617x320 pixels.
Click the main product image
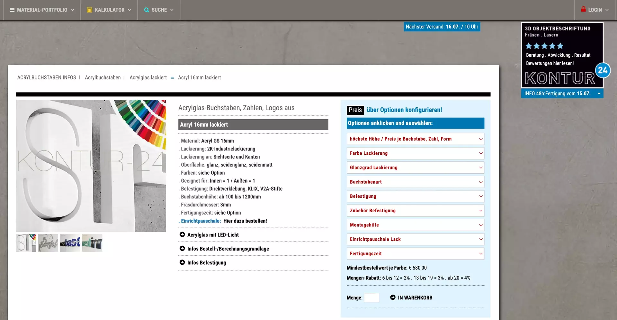[x=91, y=166]
